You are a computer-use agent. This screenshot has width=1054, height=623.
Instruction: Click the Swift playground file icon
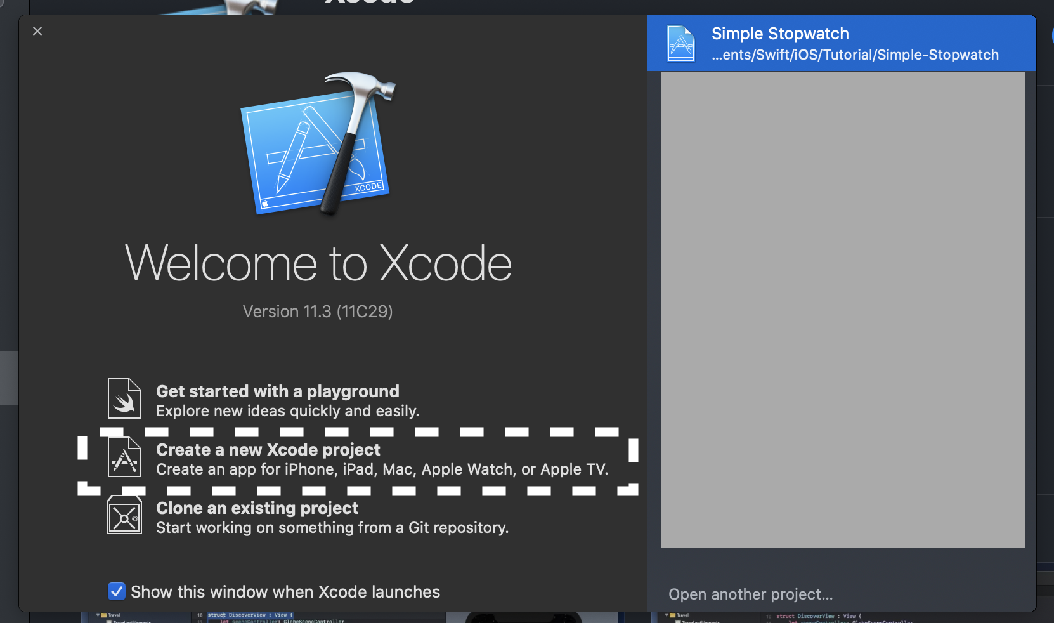tap(124, 398)
